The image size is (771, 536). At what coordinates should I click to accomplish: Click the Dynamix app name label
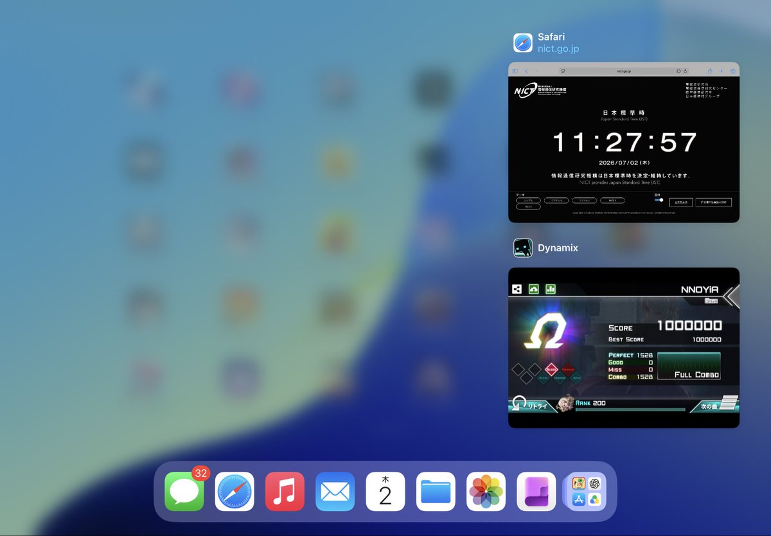click(558, 248)
